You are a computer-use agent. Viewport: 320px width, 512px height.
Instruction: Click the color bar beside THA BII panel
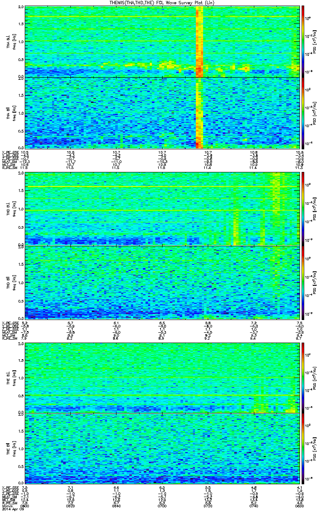pyautogui.click(x=303, y=113)
